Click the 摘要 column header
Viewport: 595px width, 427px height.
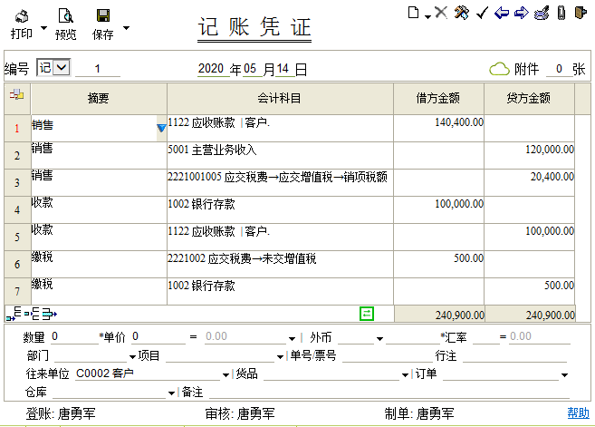pyautogui.click(x=99, y=99)
